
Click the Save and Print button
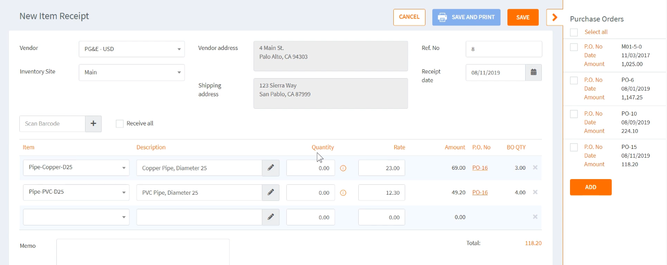coord(466,17)
